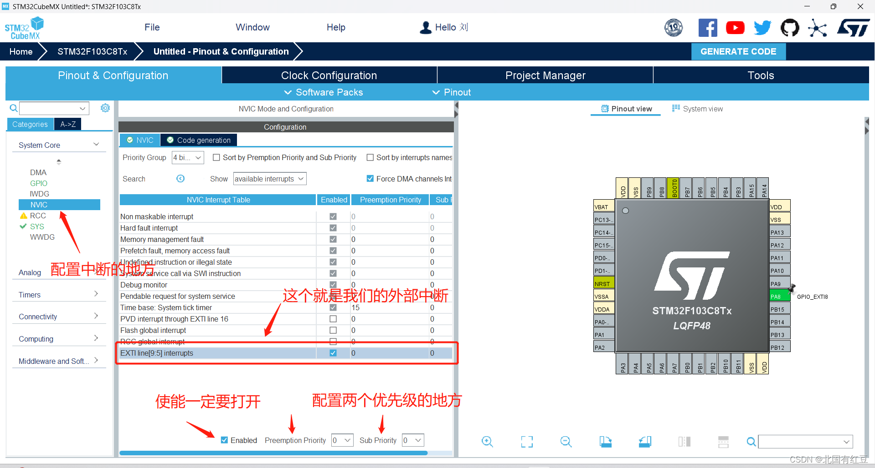Viewport: 875px width, 468px height.
Task: Open the bottom Preemption Priority dropdown
Action: 342,440
